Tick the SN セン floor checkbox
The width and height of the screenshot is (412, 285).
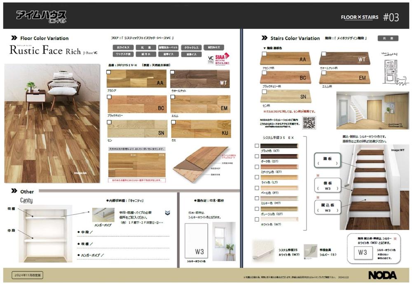(x=109, y=122)
